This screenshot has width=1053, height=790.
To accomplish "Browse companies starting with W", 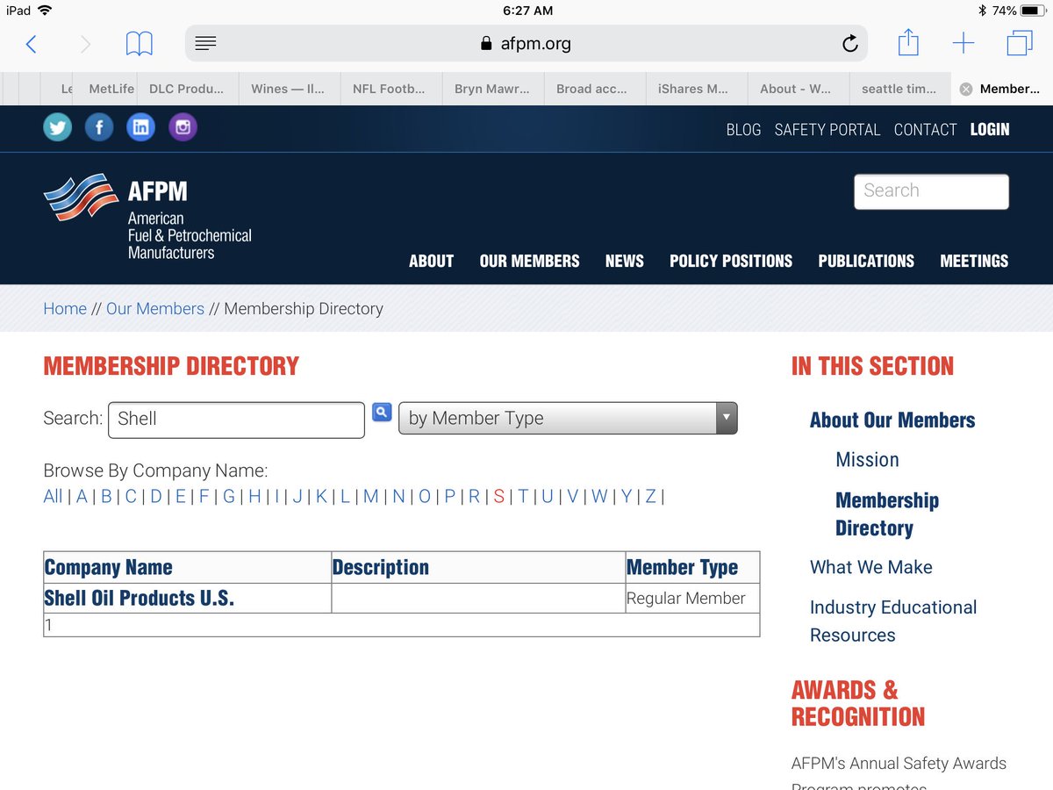I will [x=599, y=496].
